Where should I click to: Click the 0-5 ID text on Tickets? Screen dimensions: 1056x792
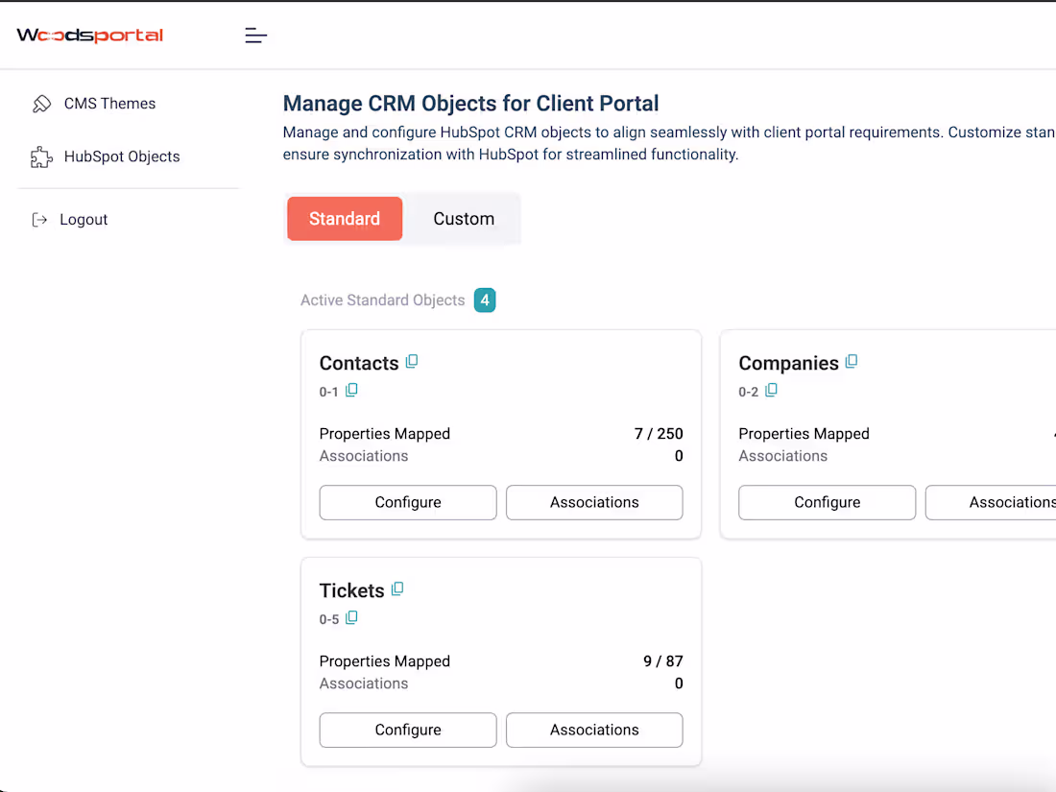tap(328, 619)
